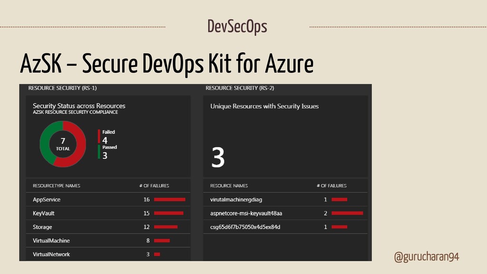
Task: Select aspnetcore-msi-keyvault48aa resource row
Action: pyautogui.click(x=285, y=213)
